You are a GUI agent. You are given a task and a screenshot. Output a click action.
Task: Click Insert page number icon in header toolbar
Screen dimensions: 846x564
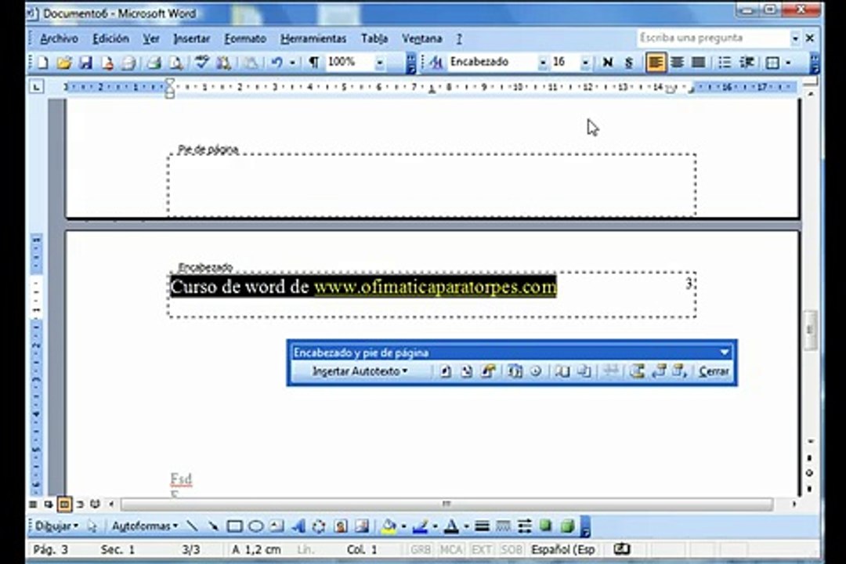coord(445,371)
